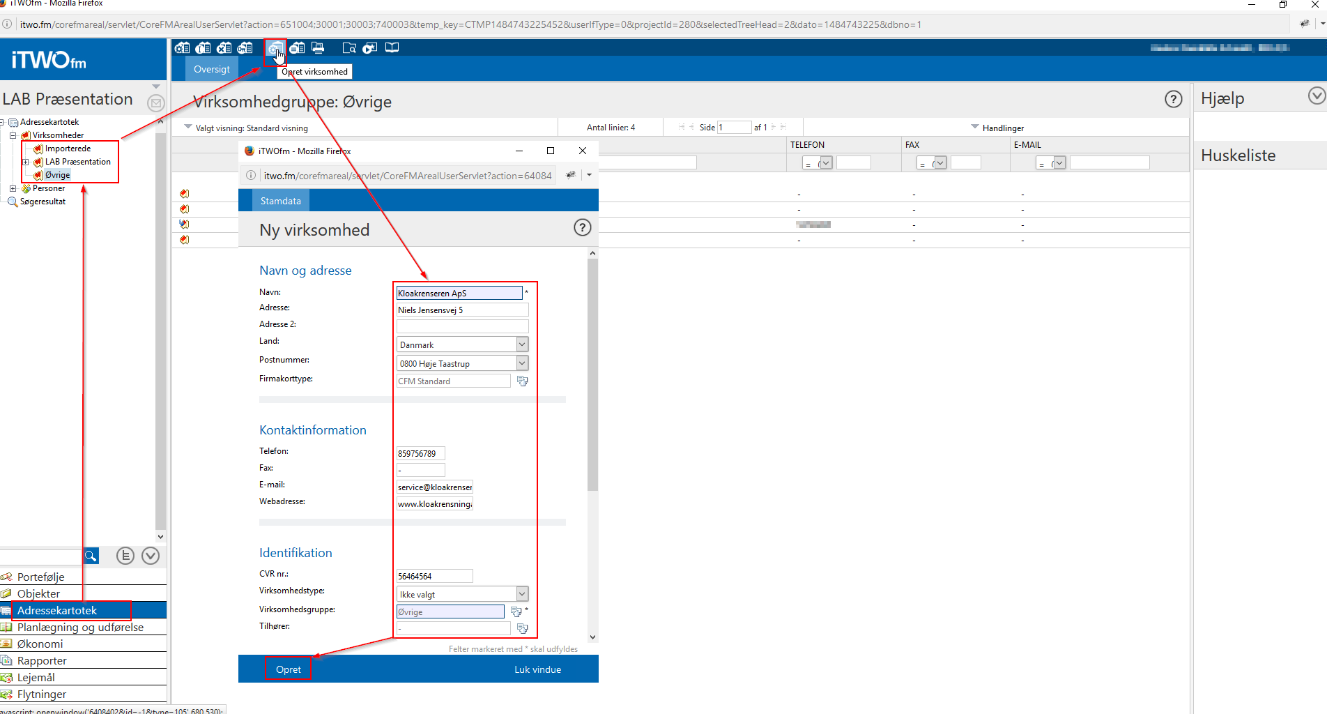Click the printer icon in toolbar
1327x714 pixels.
coord(318,48)
